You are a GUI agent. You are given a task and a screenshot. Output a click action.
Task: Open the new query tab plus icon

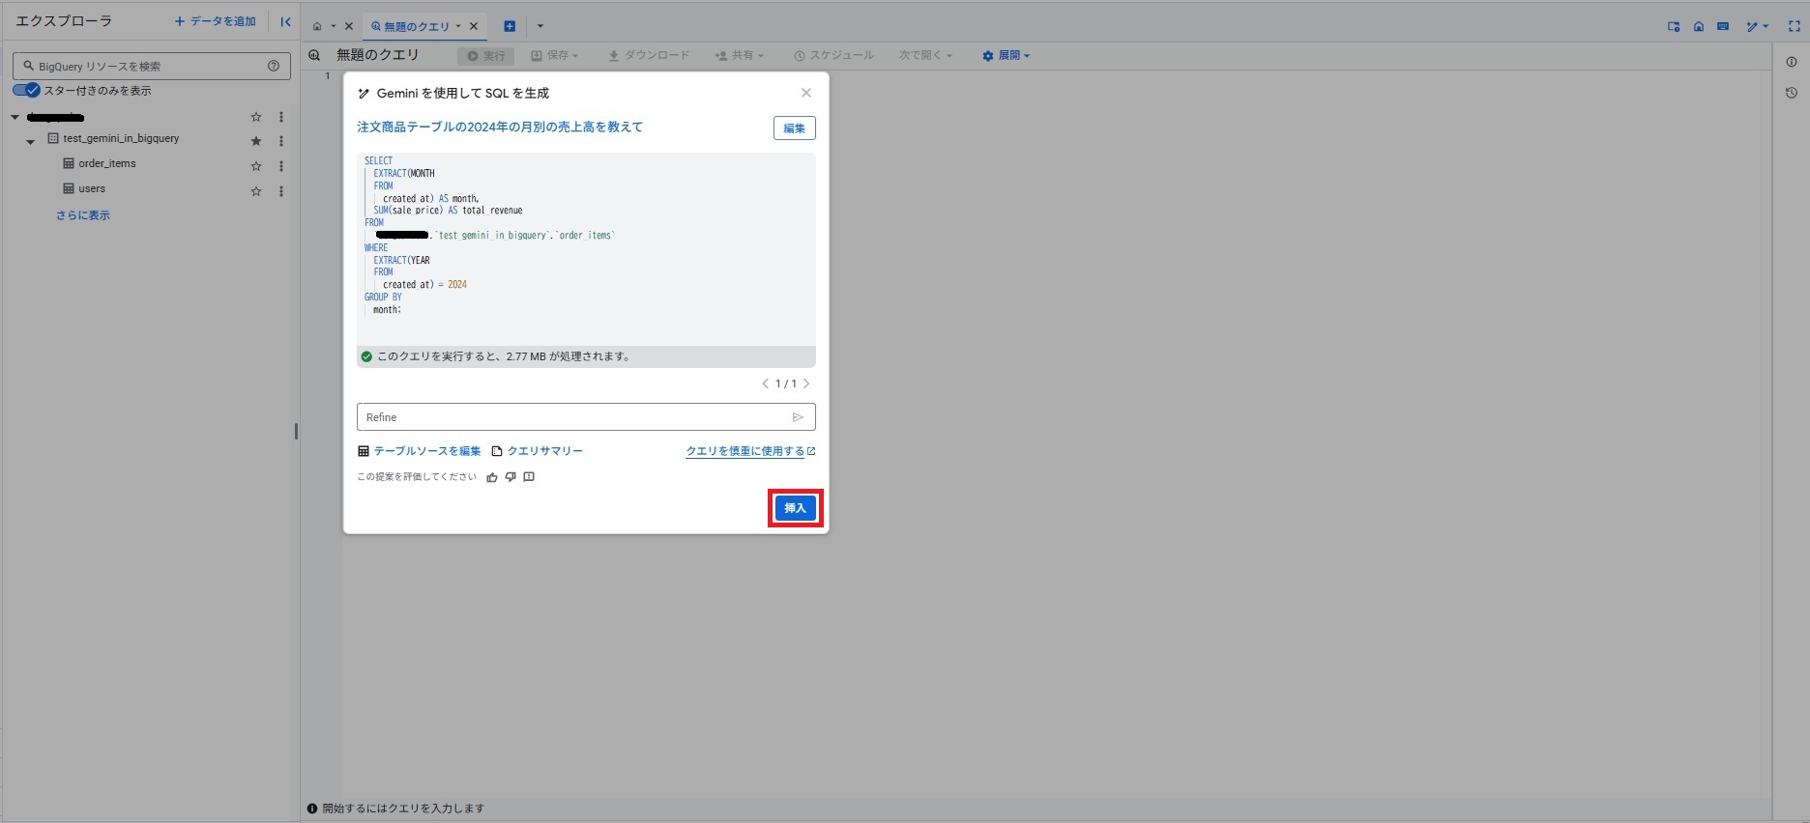pos(510,26)
